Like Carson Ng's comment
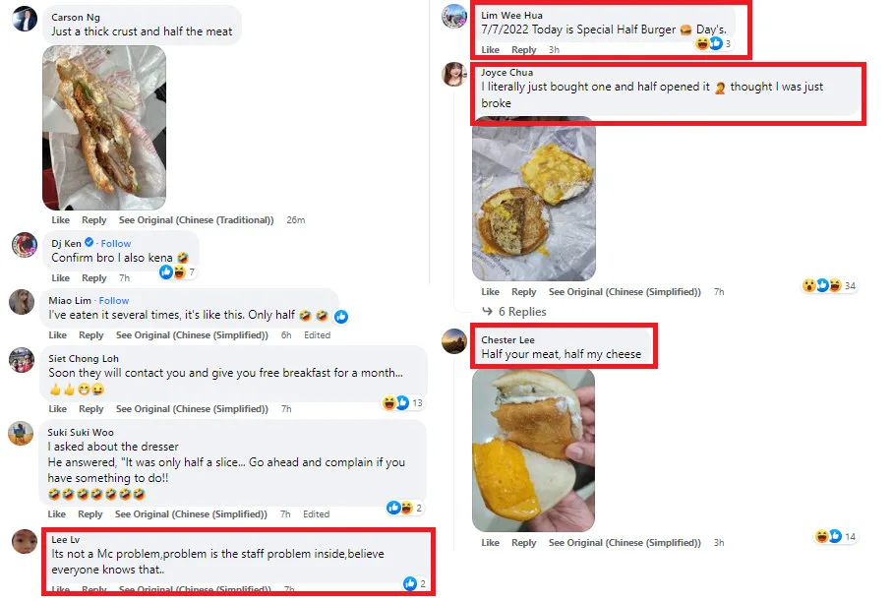Image resolution: width=893 pixels, height=602 pixels. (x=60, y=220)
